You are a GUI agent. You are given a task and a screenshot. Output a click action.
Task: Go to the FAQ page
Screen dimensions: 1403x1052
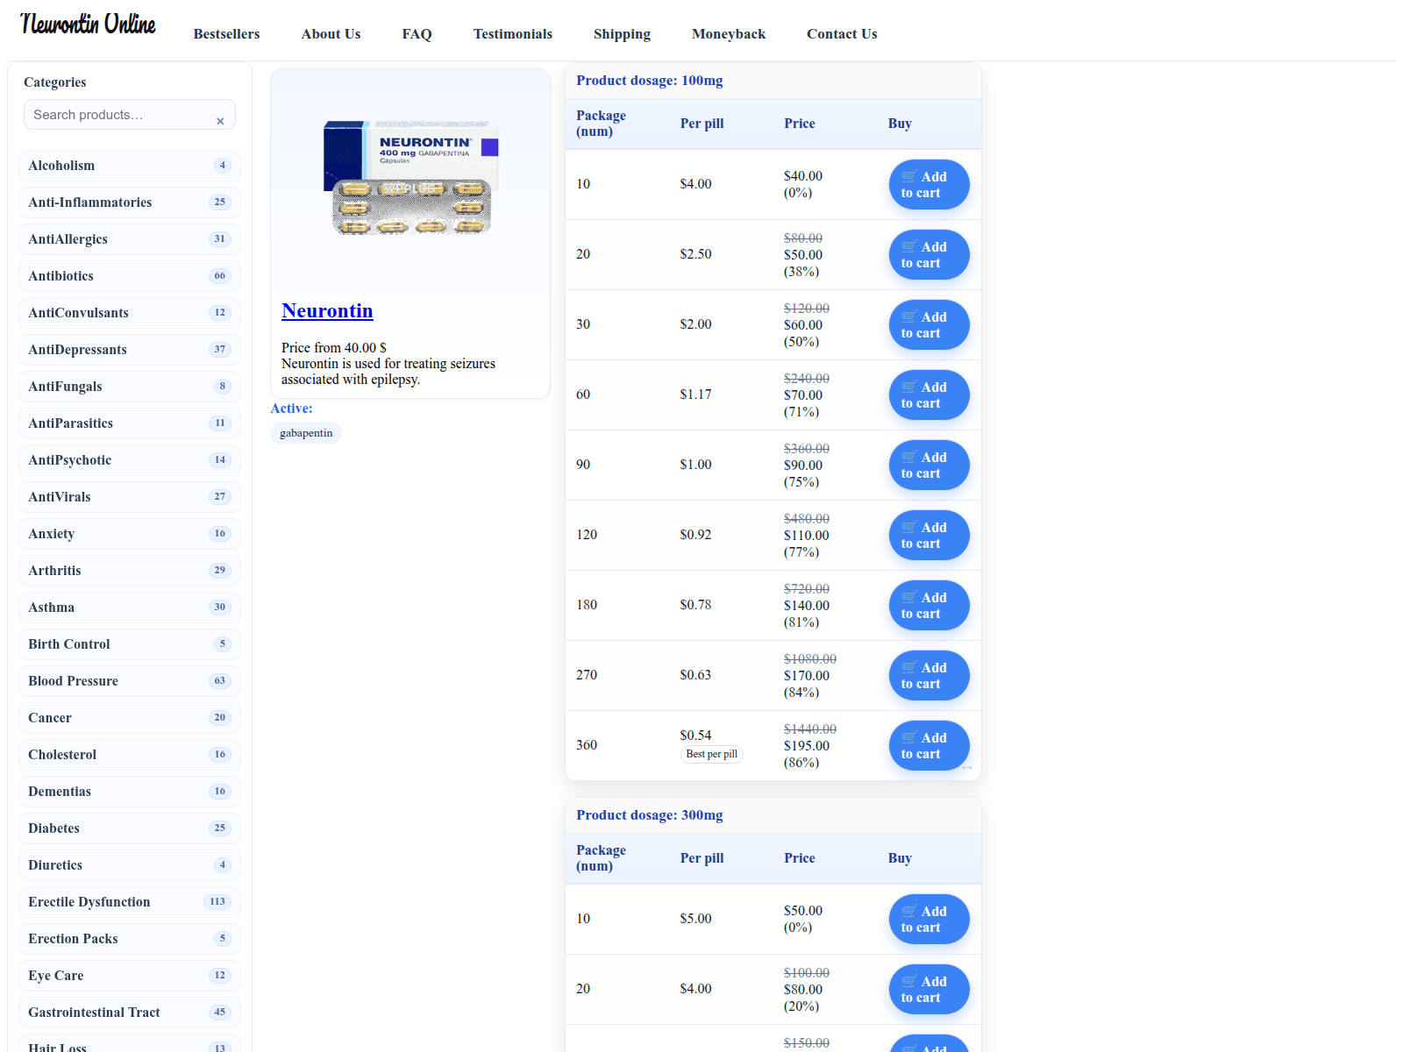(x=417, y=34)
